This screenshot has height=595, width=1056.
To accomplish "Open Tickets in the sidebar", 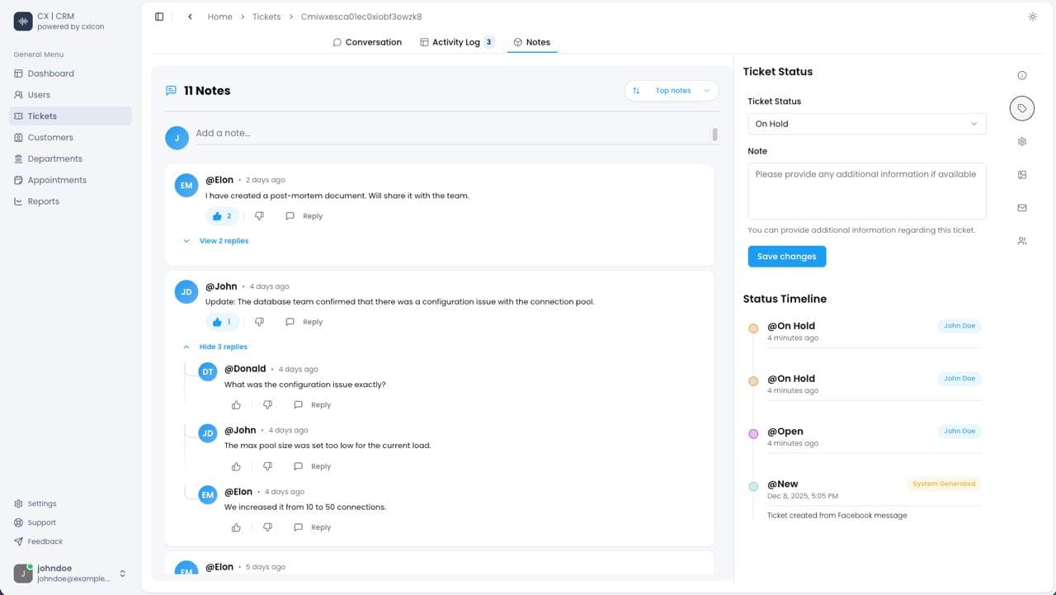I will coord(70,116).
